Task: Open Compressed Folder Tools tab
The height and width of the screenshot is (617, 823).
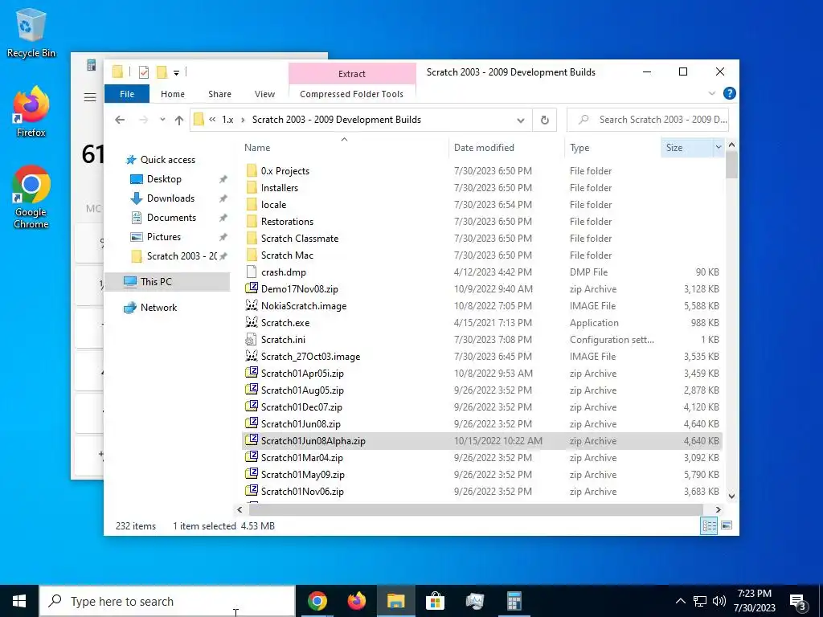Action: click(352, 94)
